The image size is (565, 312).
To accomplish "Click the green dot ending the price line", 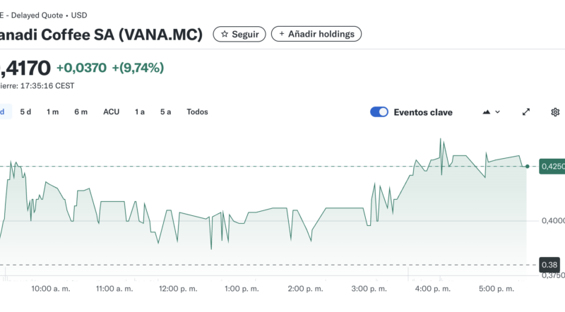I will pyautogui.click(x=527, y=166).
